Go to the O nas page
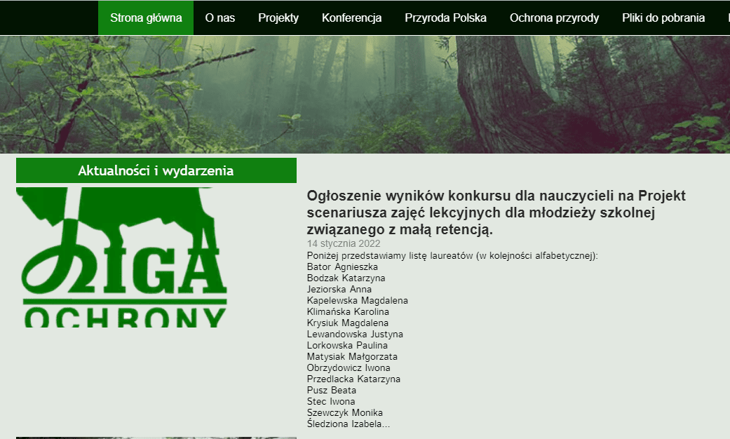This screenshot has width=730, height=439. [220, 18]
